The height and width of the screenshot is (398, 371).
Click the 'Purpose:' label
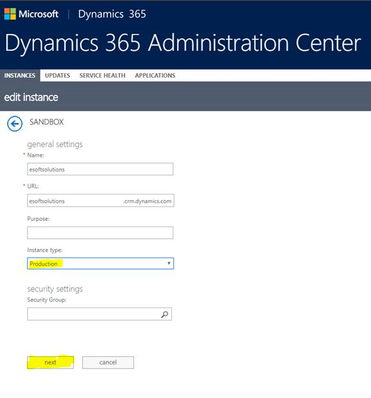tap(39, 219)
